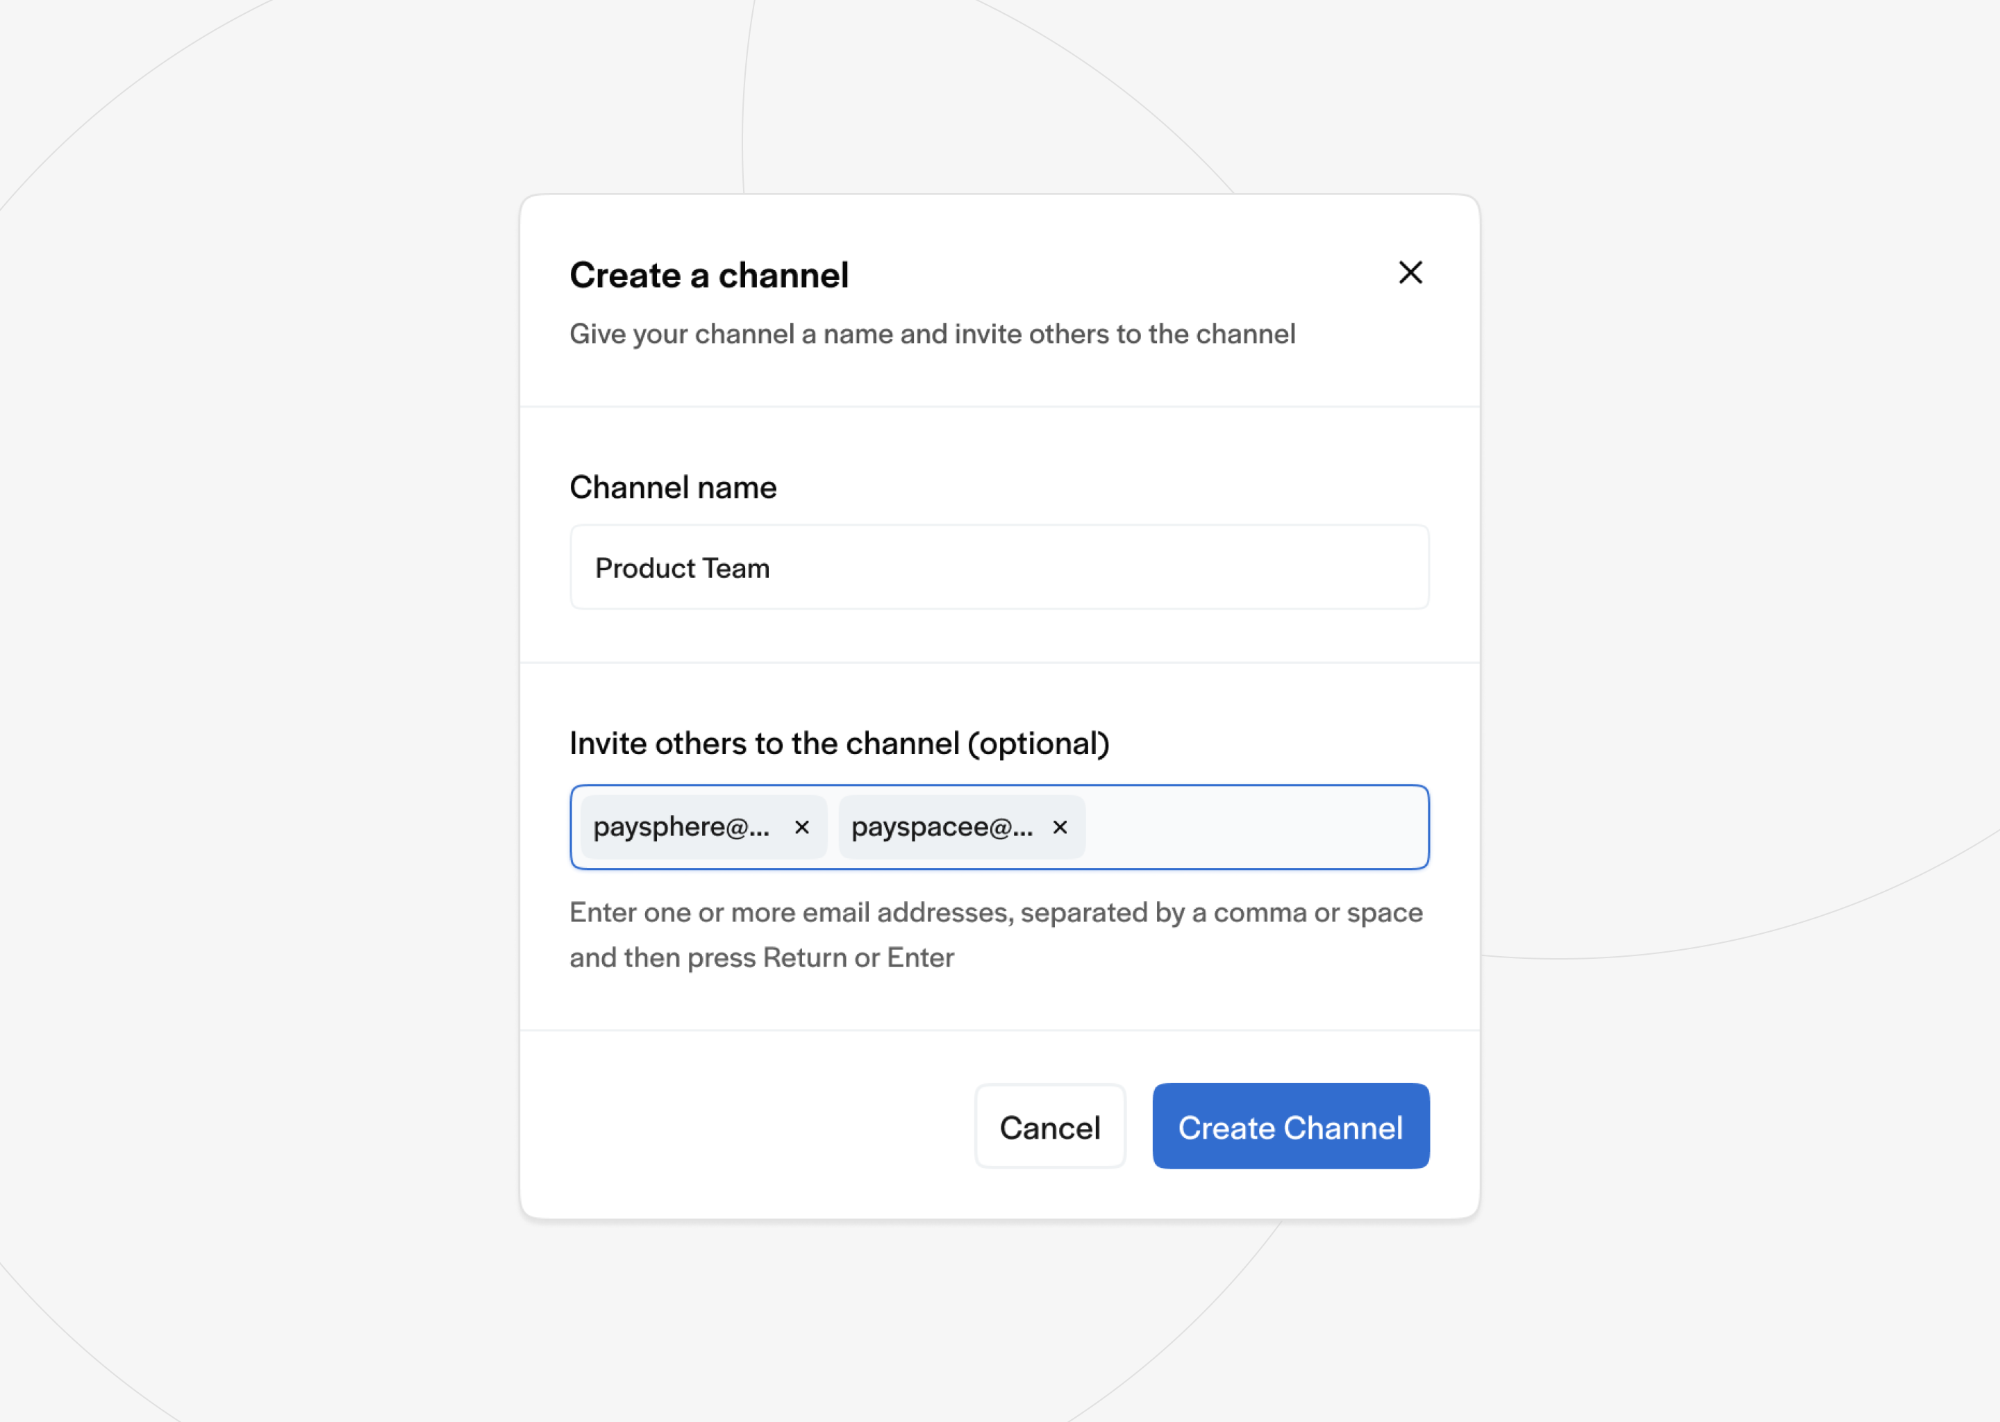The width and height of the screenshot is (2000, 1422).
Task: Cancel creating the channel
Action: [x=1050, y=1127]
